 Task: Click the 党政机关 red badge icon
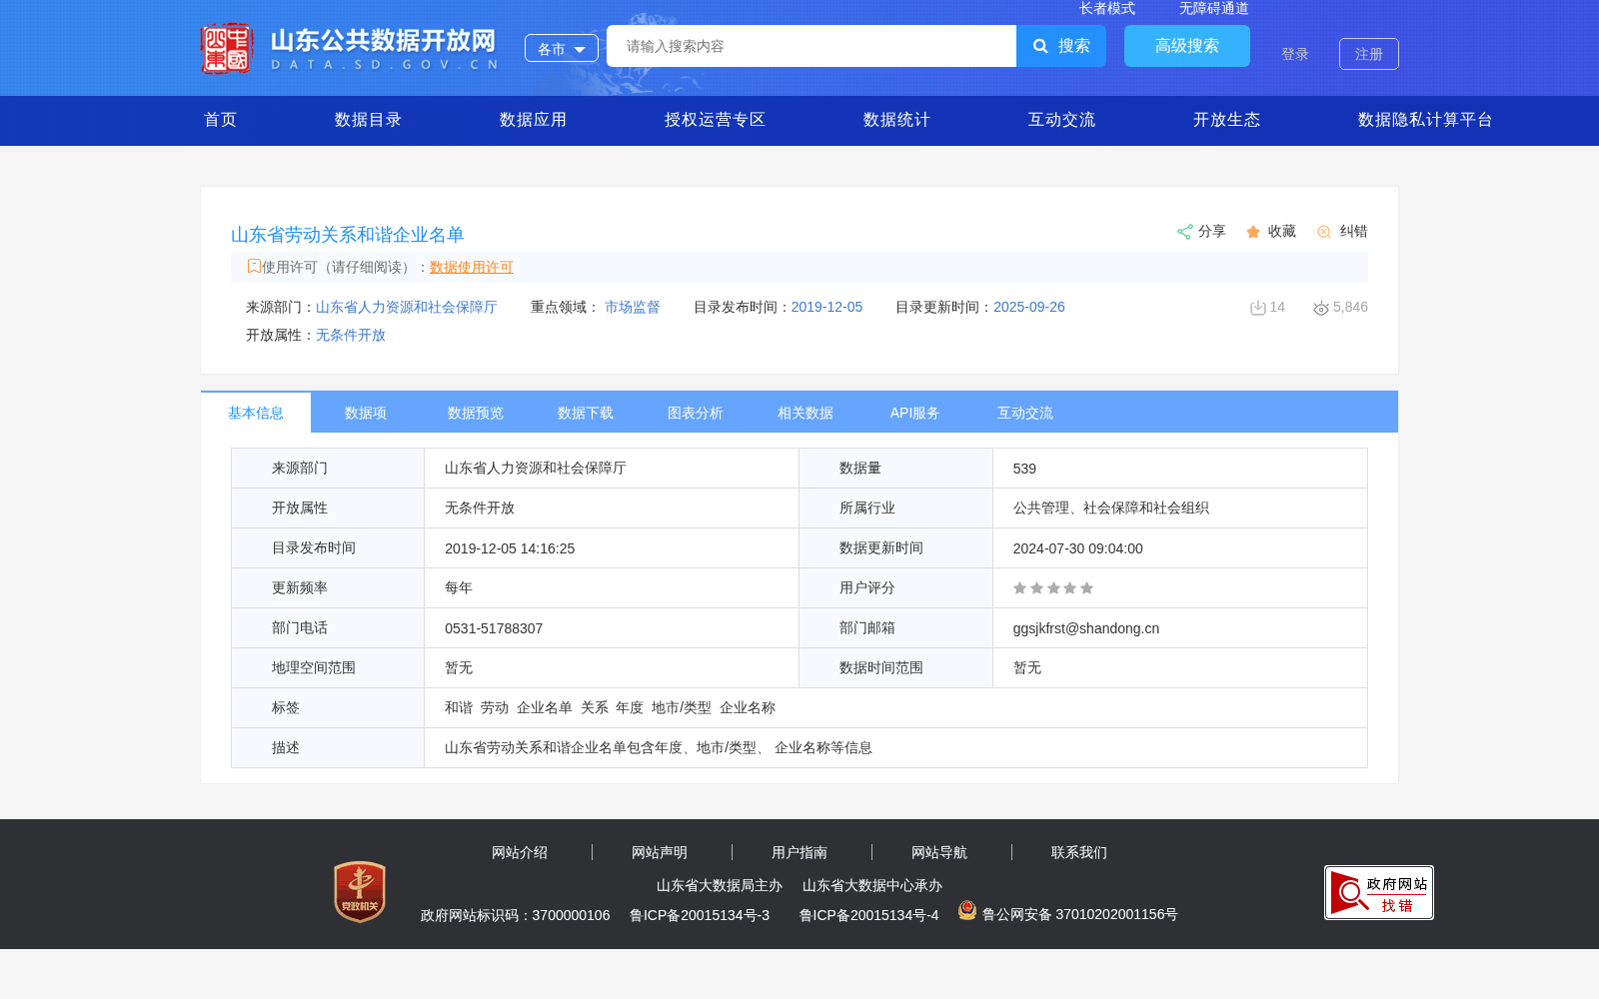[360, 891]
